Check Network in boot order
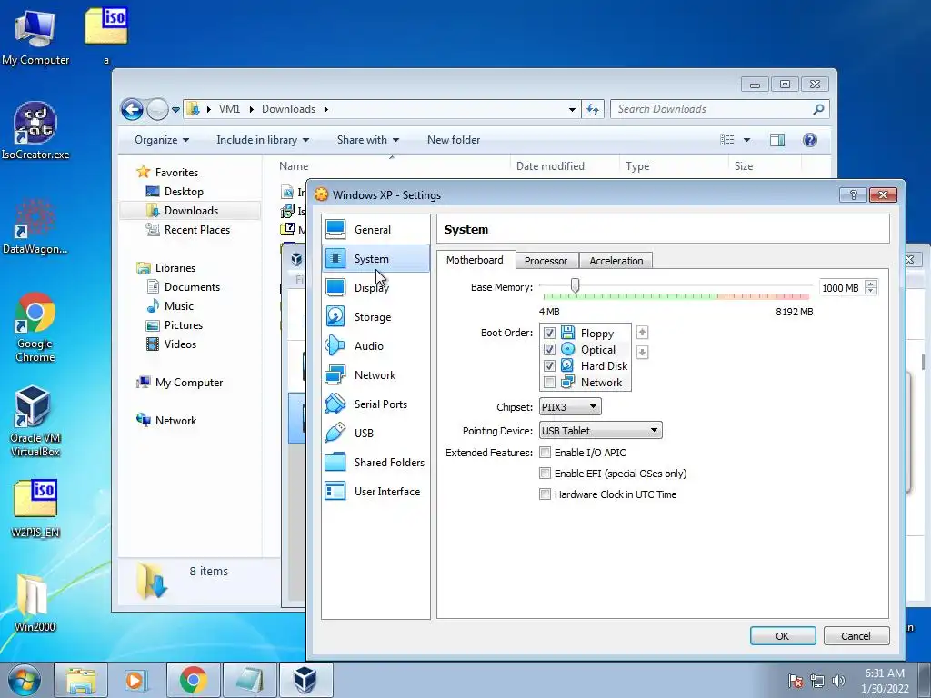The image size is (931, 698). (549, 383)
